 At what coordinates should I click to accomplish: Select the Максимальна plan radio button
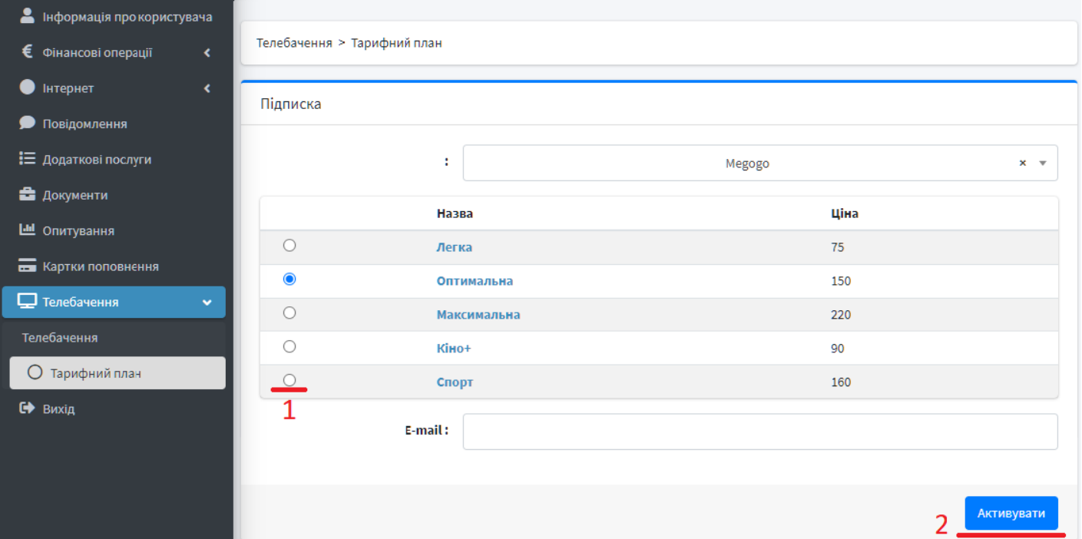click(290, 313)
